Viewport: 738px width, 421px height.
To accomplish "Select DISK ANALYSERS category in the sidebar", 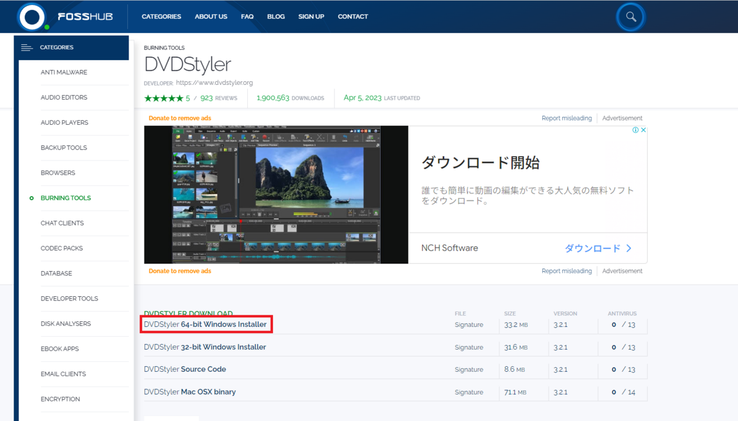I will point(66,324).
